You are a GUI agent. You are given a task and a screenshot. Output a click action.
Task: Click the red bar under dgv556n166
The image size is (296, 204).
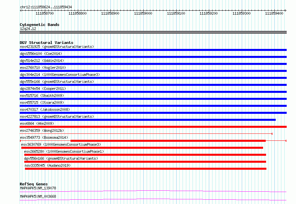(x=145, y=162)
